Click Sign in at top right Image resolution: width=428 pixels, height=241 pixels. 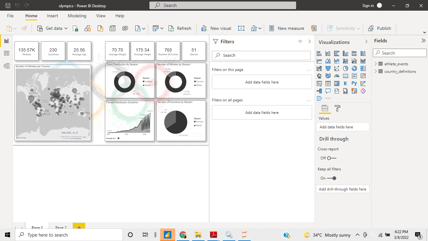point(368,6)
